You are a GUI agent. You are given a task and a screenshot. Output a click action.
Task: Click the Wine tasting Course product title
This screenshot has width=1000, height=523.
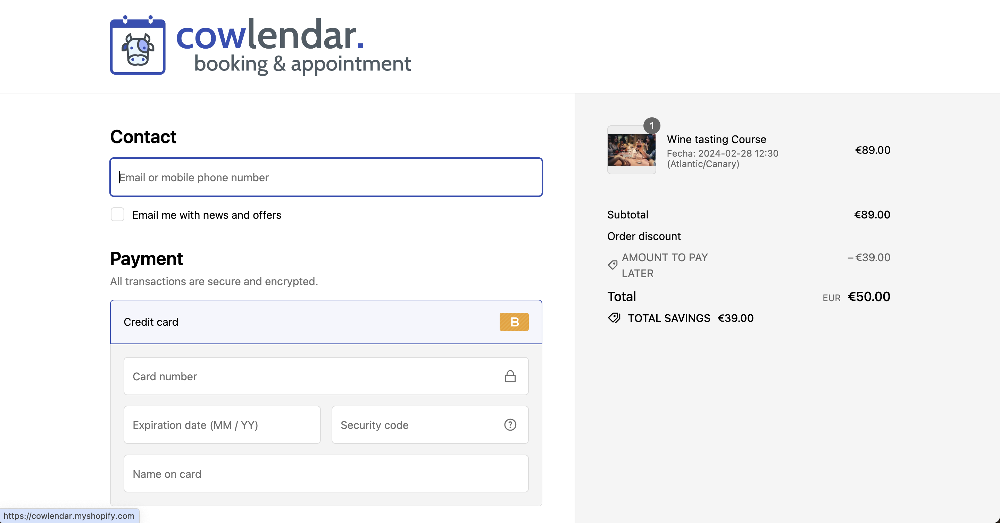[716, 139]
